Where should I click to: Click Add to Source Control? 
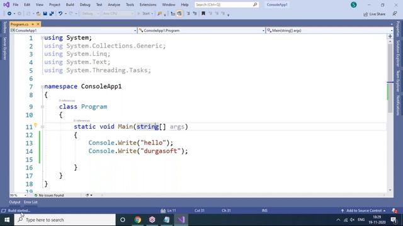point(364,211)
